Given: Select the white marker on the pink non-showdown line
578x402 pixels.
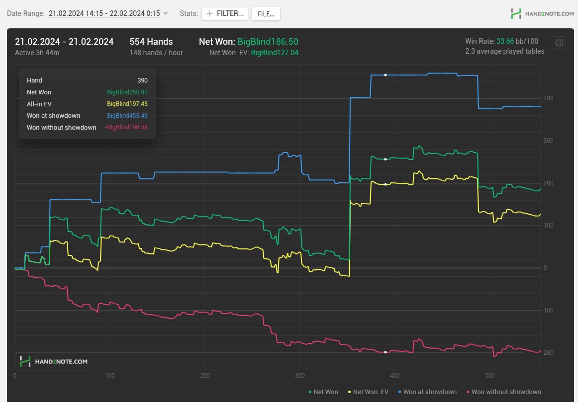Looking at the screenshot, I should coord(385,352).
